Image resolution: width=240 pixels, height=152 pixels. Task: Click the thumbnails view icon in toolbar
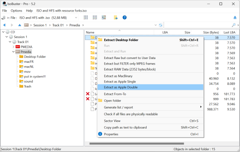point(104,18)
